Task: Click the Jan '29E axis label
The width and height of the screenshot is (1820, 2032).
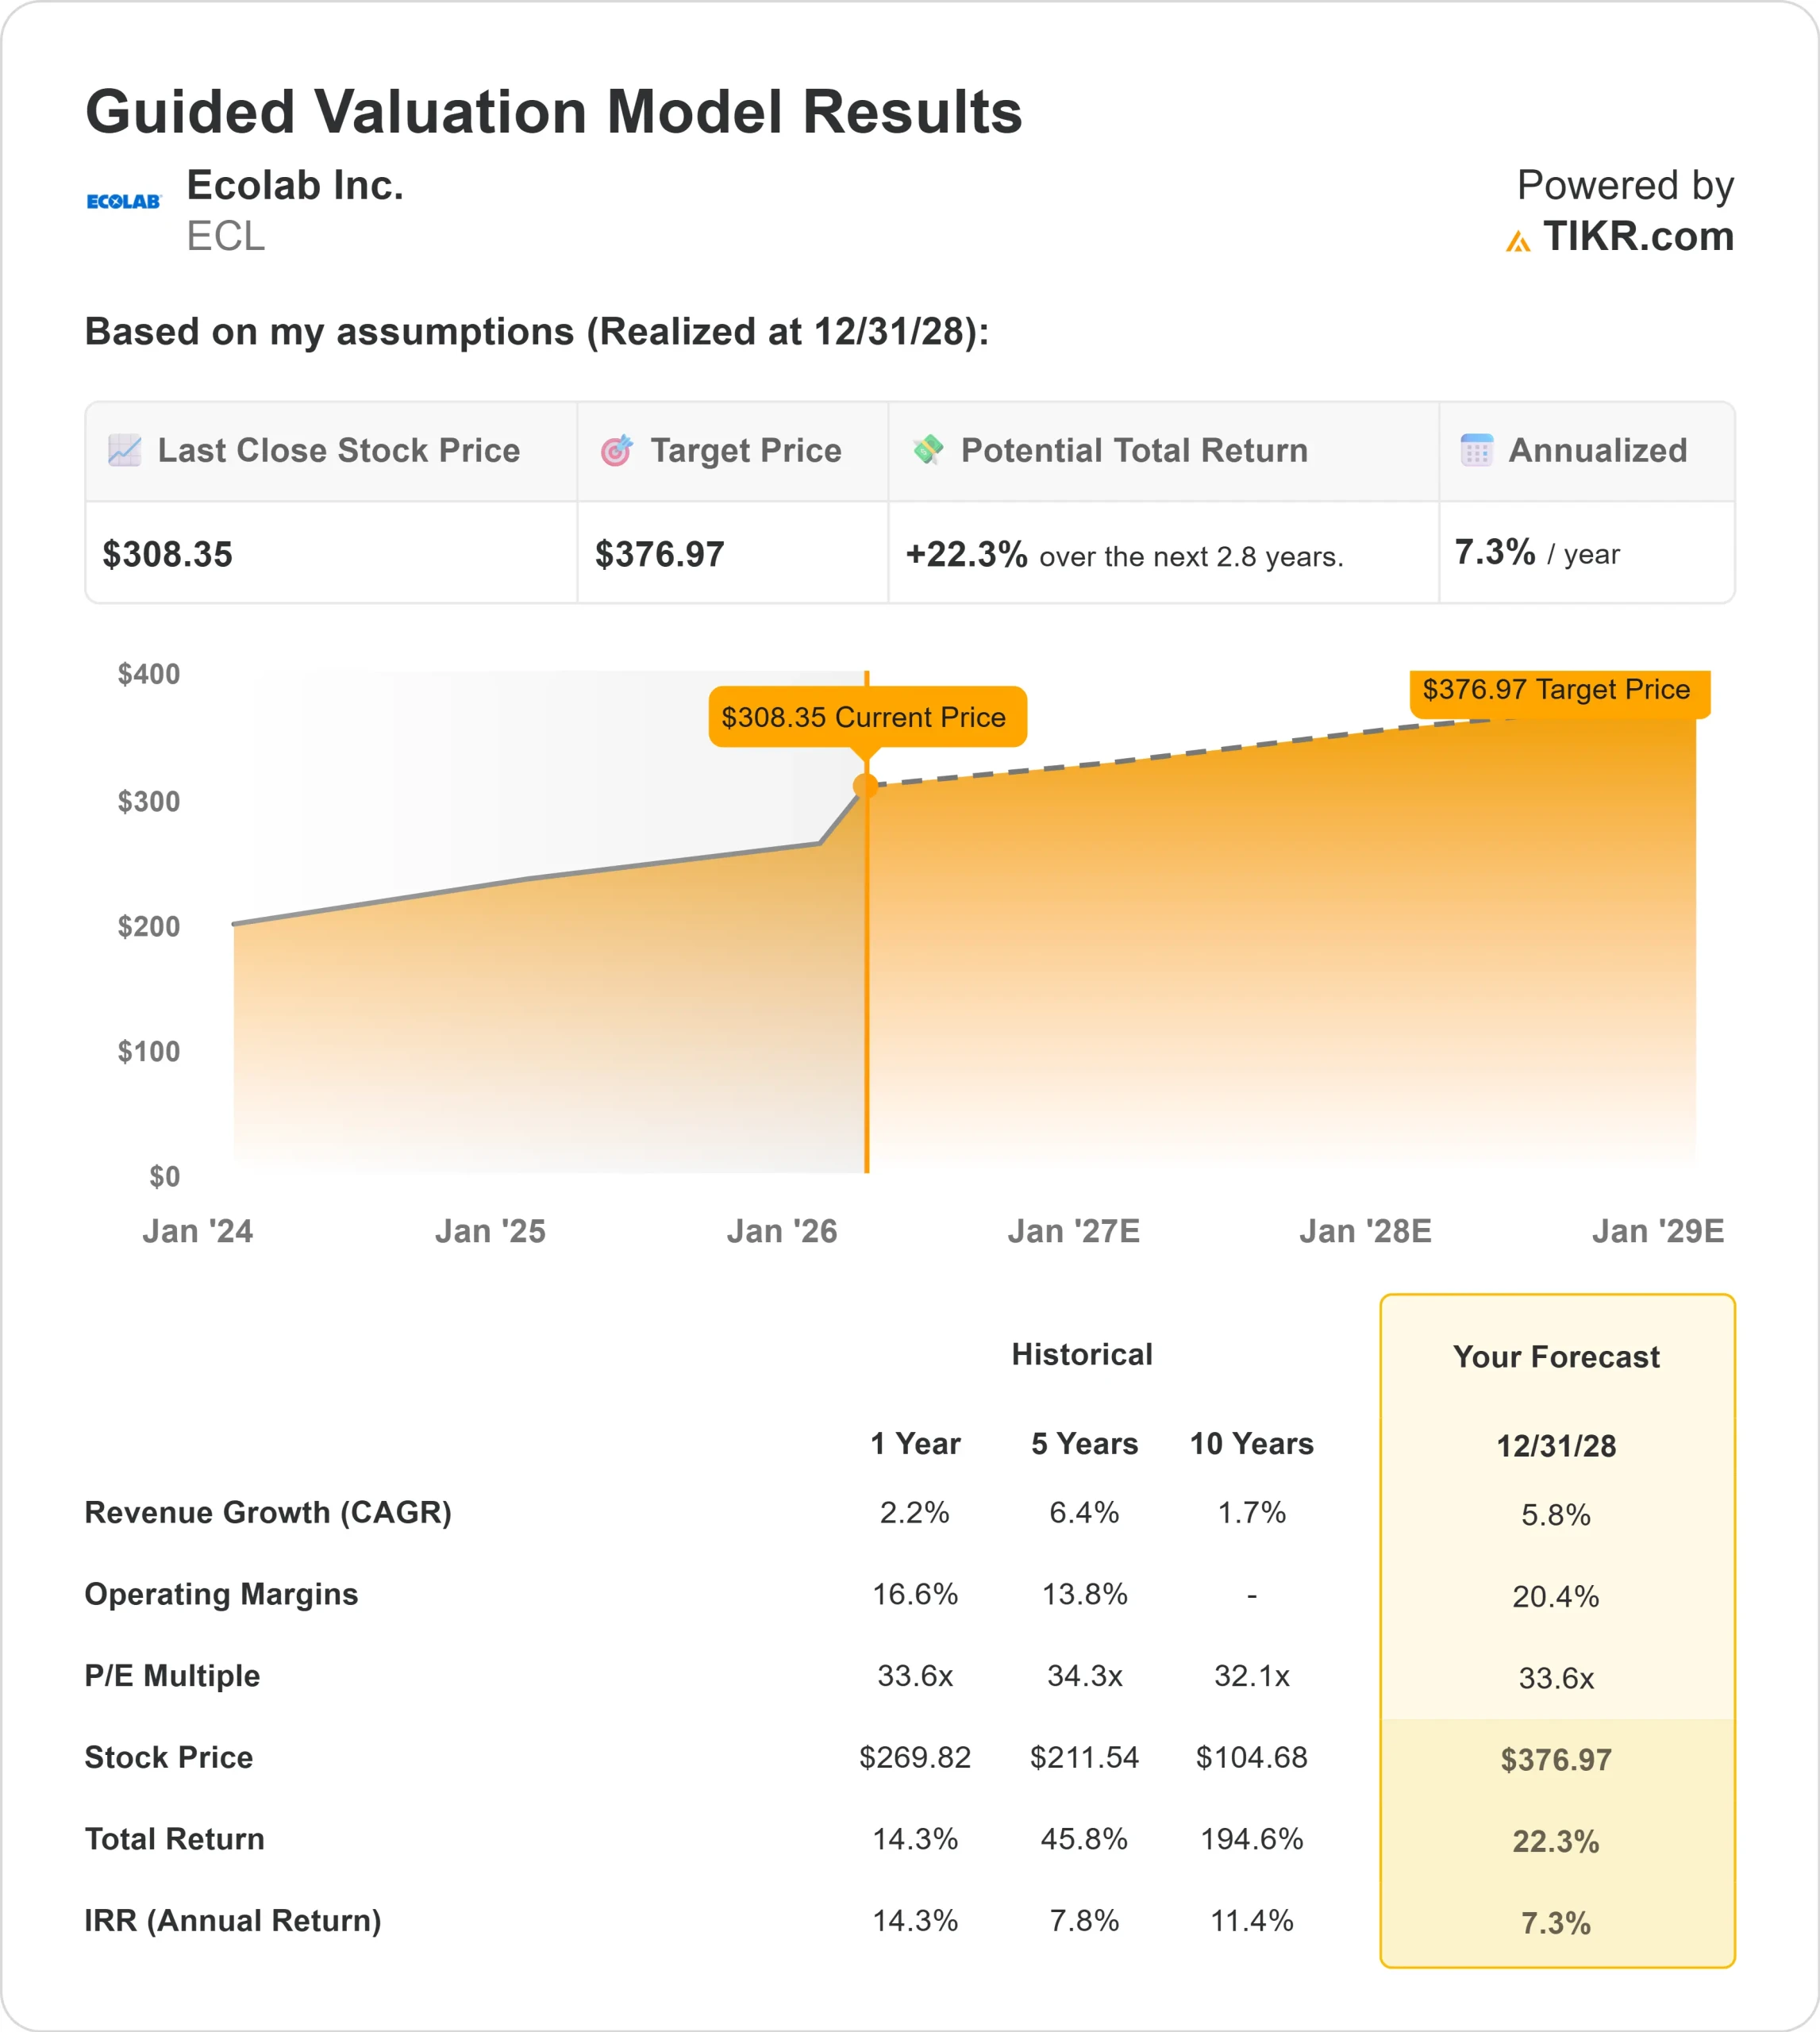Action: click(1660, 1231)
